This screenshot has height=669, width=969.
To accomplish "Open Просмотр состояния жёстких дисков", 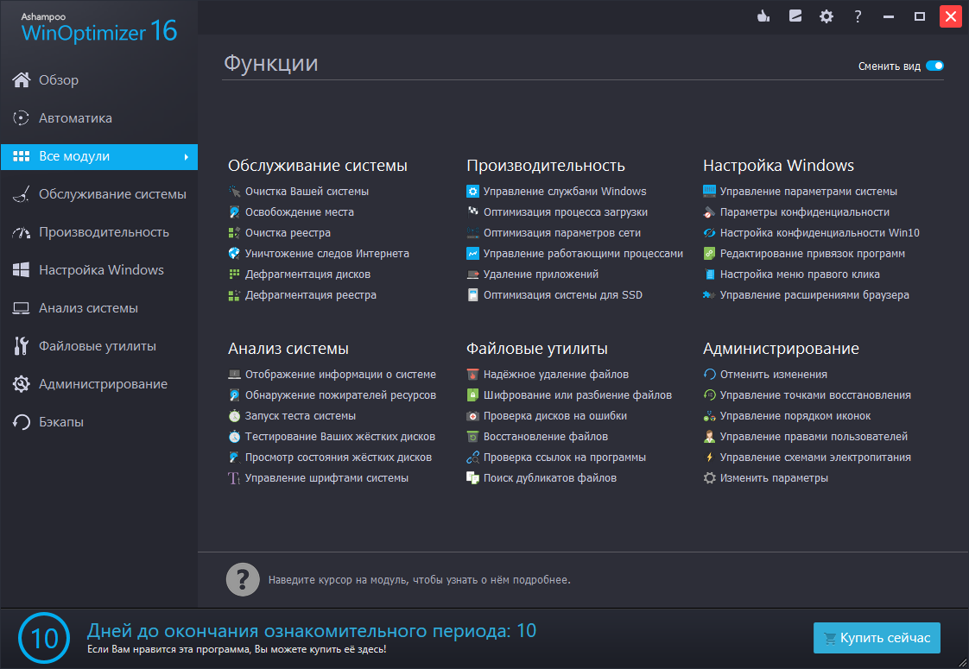I will click(339, 458).
